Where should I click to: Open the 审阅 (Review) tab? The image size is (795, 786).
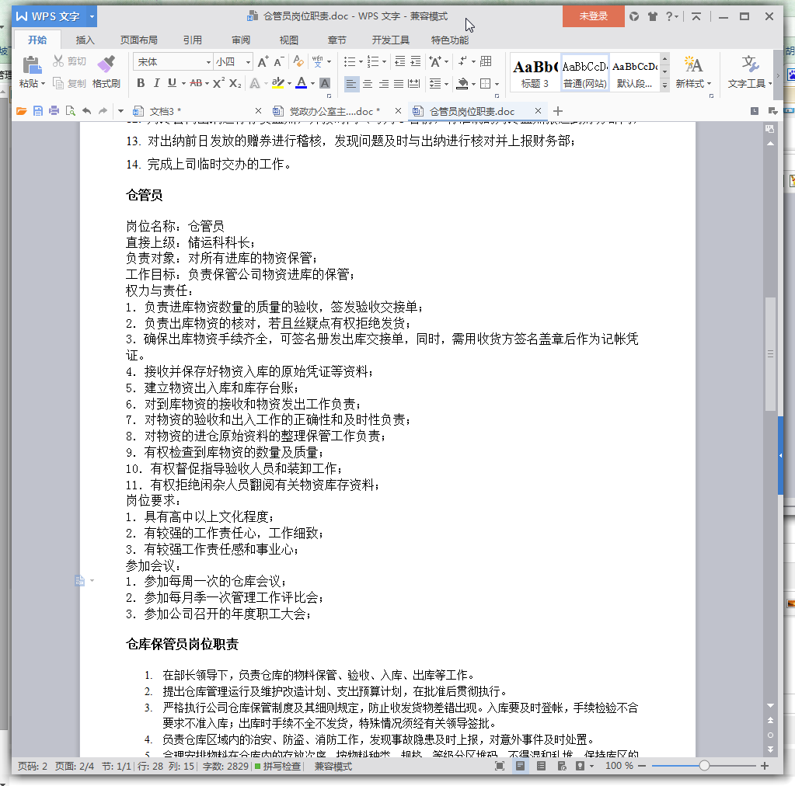click(x=241, y=40)
